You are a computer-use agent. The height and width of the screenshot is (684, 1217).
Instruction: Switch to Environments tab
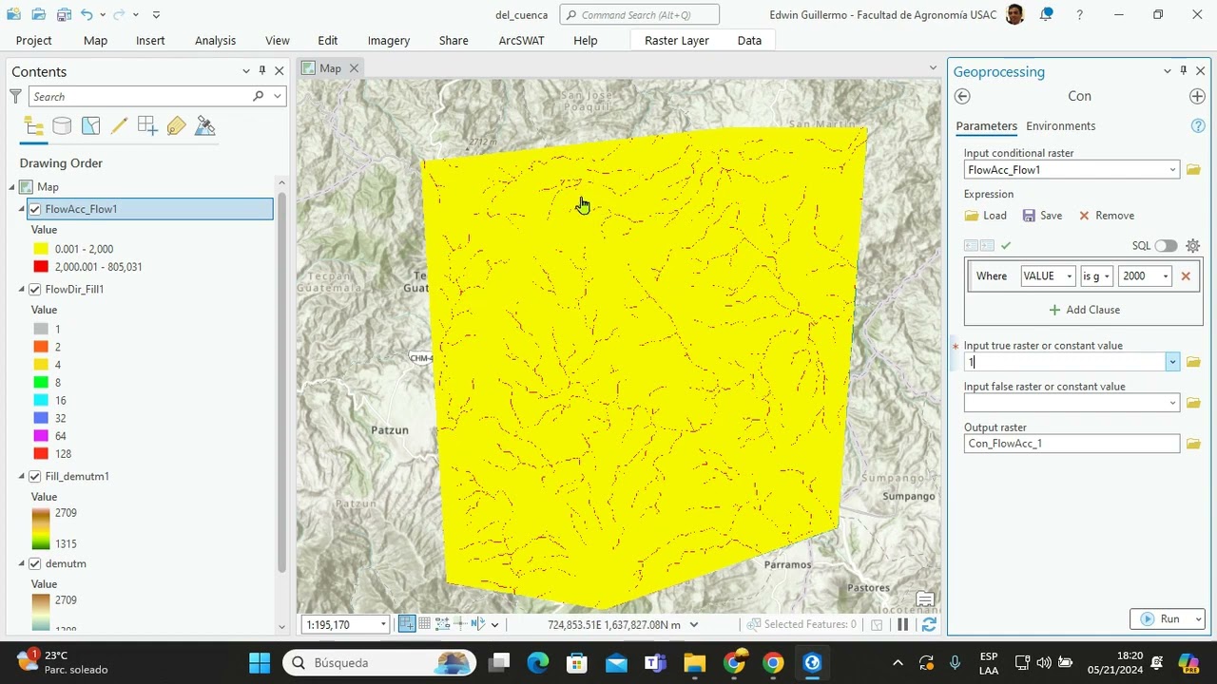[x=1060, y=125]
